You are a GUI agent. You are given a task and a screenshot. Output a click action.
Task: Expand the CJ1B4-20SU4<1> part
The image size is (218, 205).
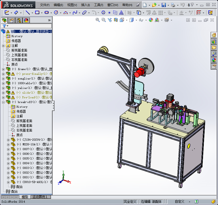tap(8, 140)
